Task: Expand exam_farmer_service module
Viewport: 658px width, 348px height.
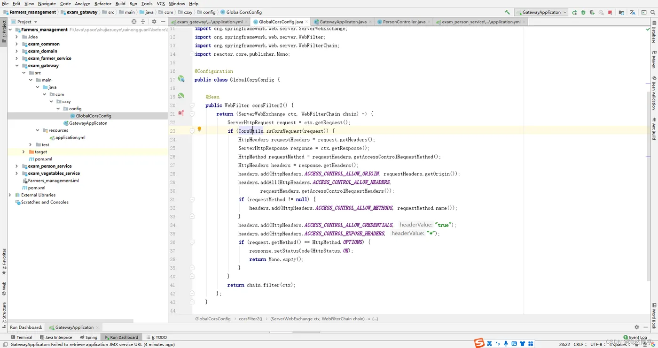Action: point(17,58)
